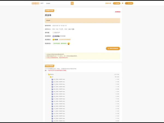The image size is (164, 123).
Task: Click the 02 subfolder icon
Action: click(51, 77)
